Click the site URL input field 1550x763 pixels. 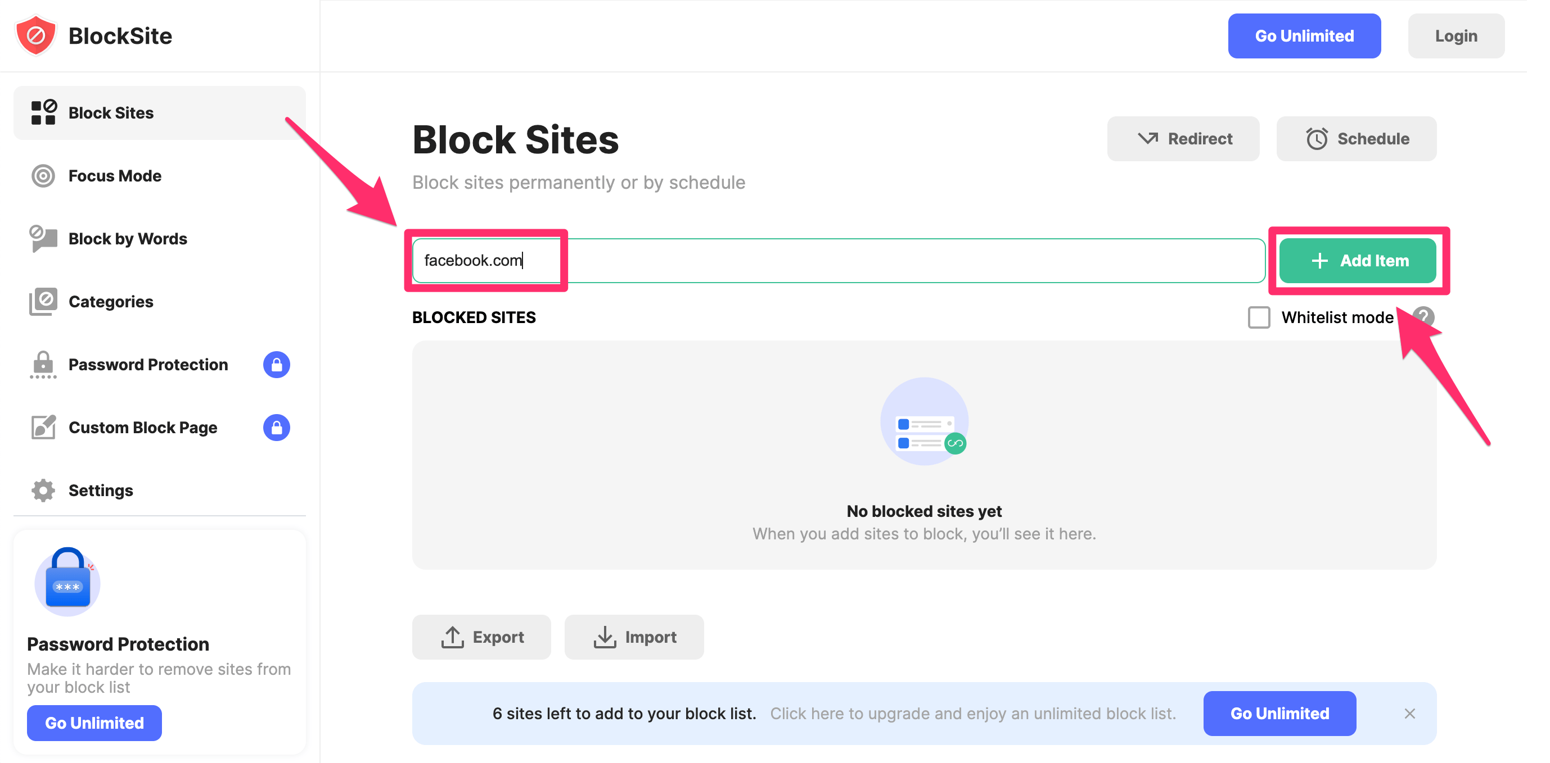click(x=838, y=260)
